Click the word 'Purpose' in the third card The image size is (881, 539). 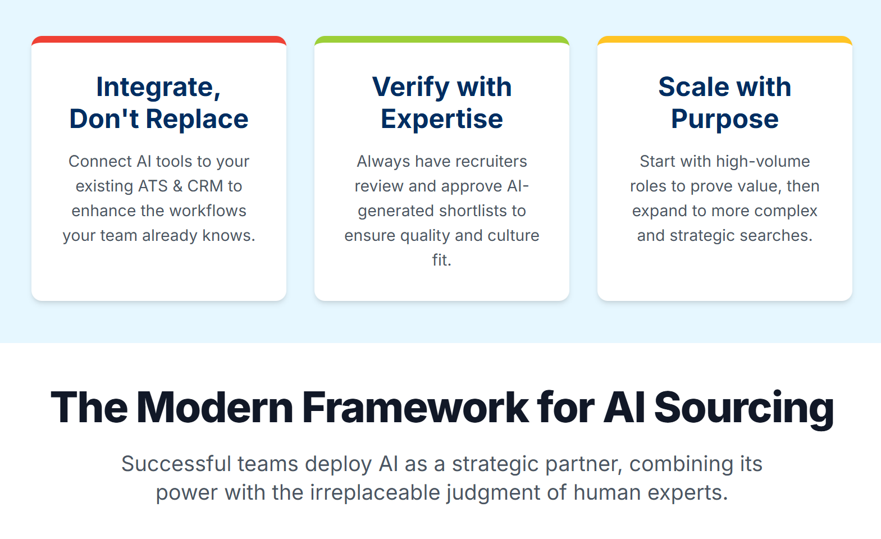[725, 119]
